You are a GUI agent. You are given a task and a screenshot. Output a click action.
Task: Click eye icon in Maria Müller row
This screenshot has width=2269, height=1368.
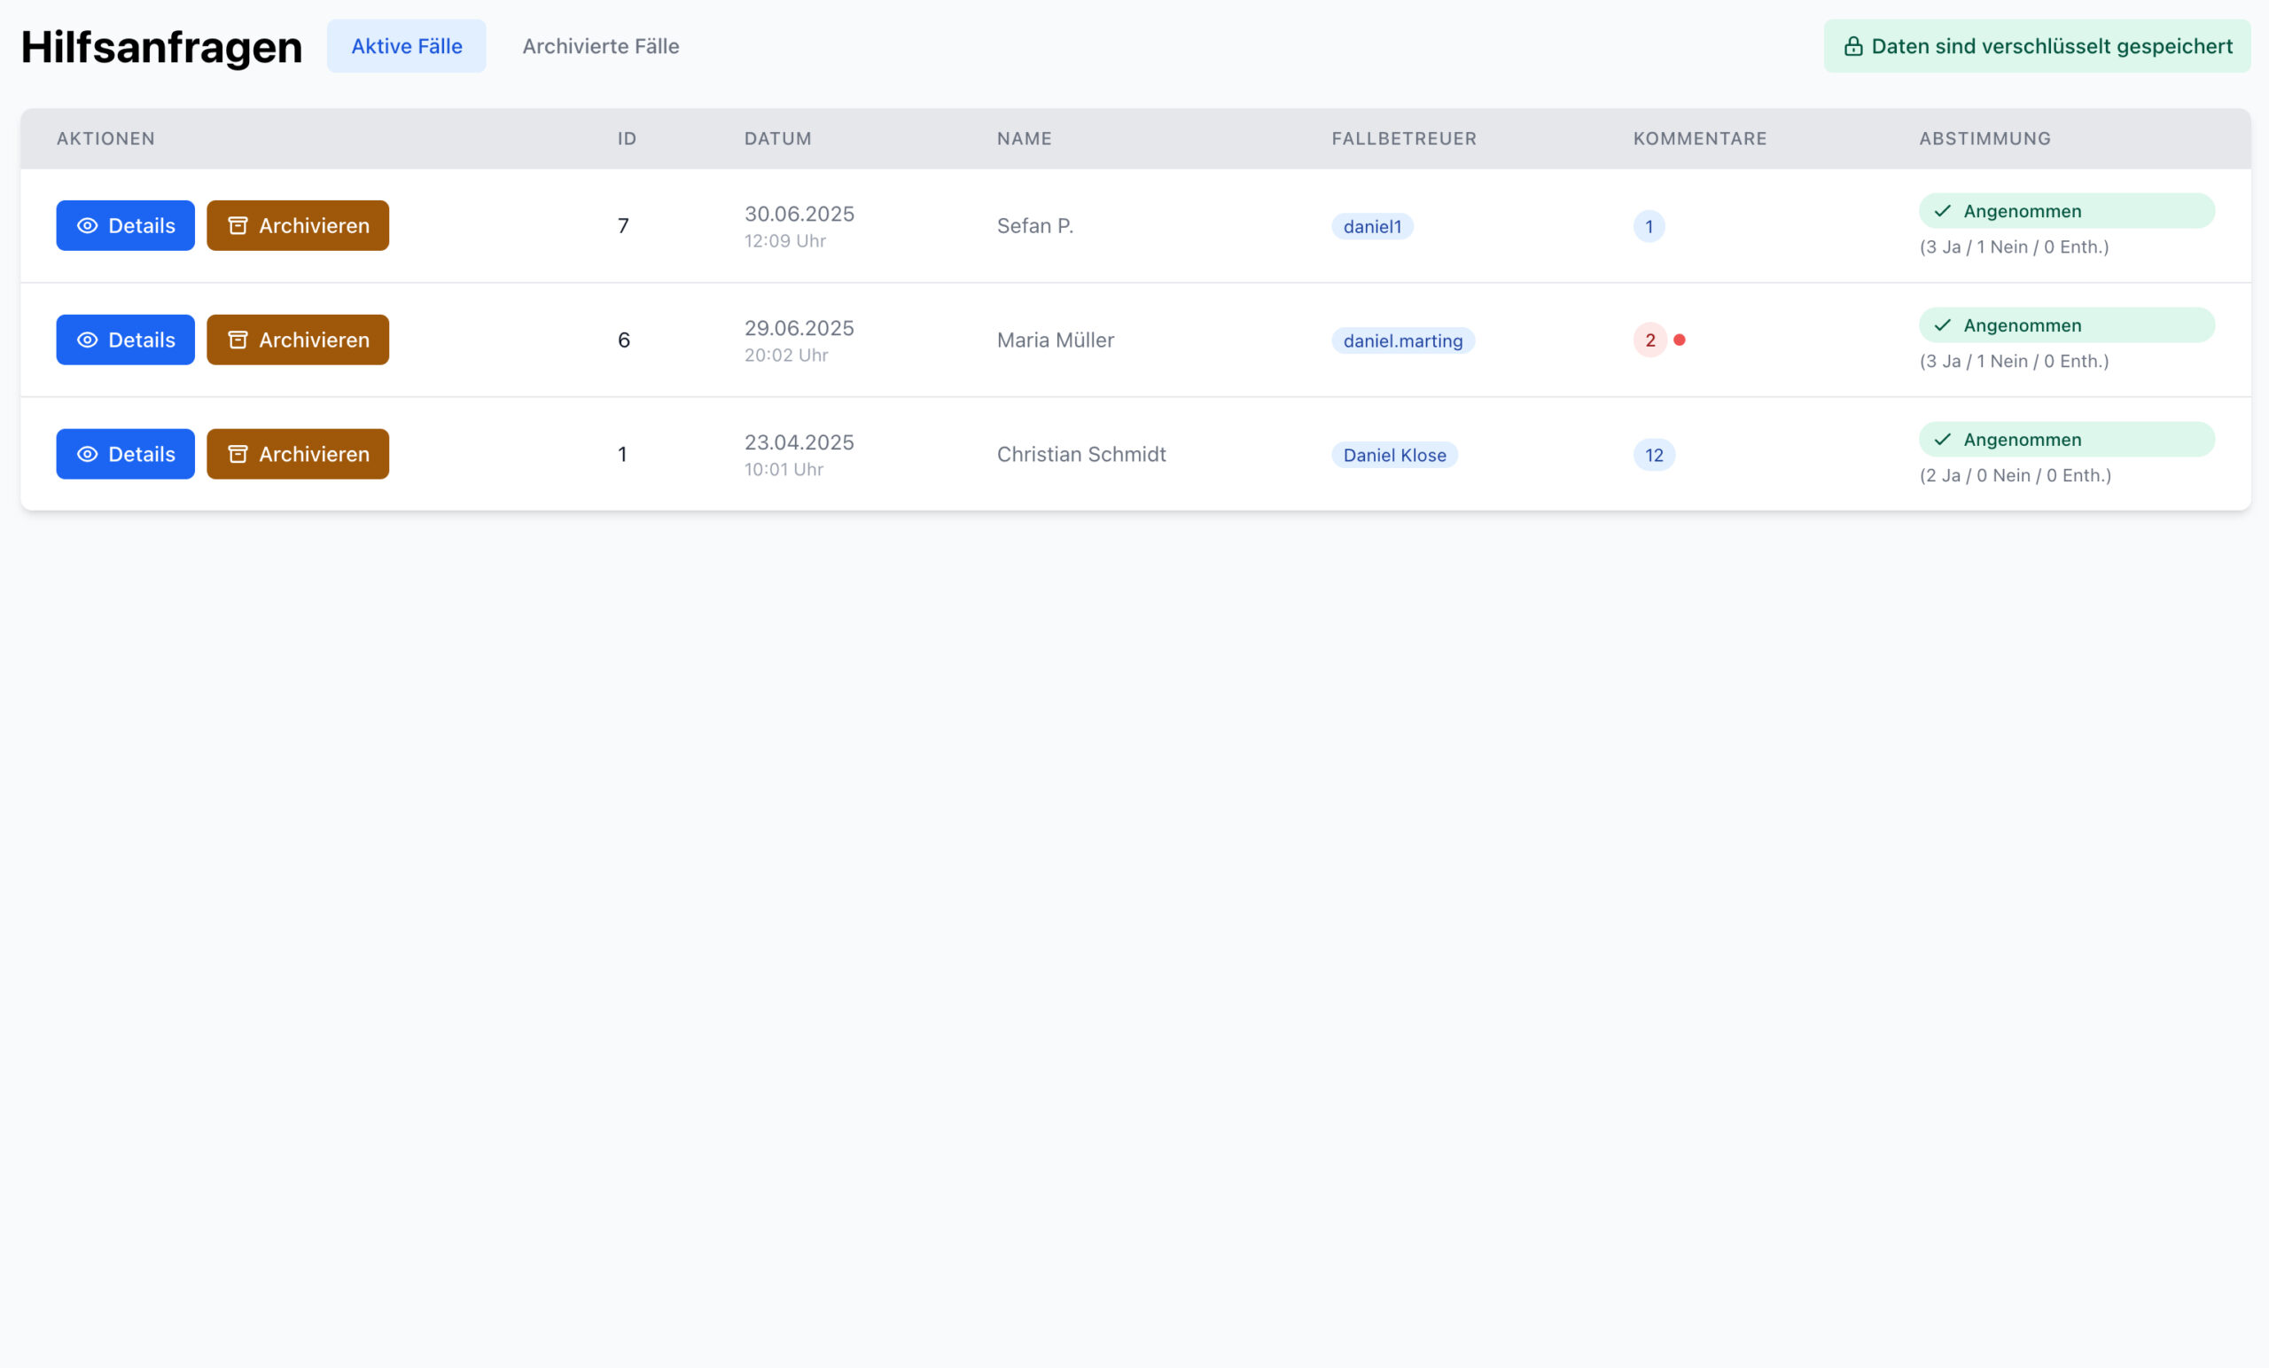[88, 340]
